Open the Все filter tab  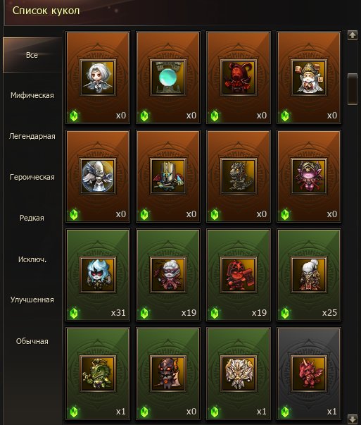tap(32, 55)
